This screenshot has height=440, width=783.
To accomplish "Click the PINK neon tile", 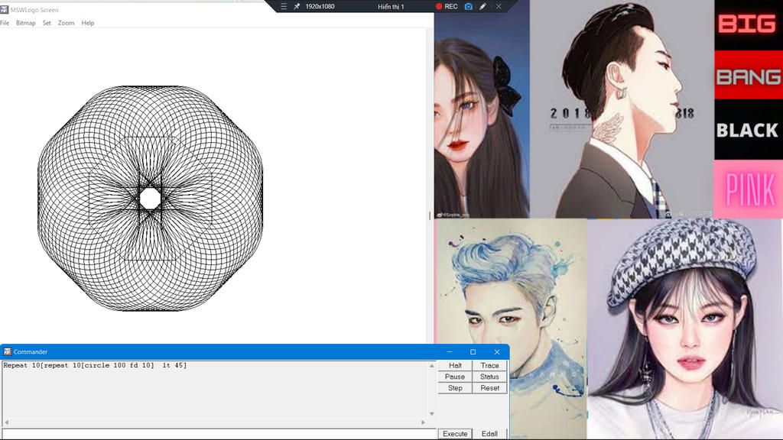I will [x=749, y=189].
